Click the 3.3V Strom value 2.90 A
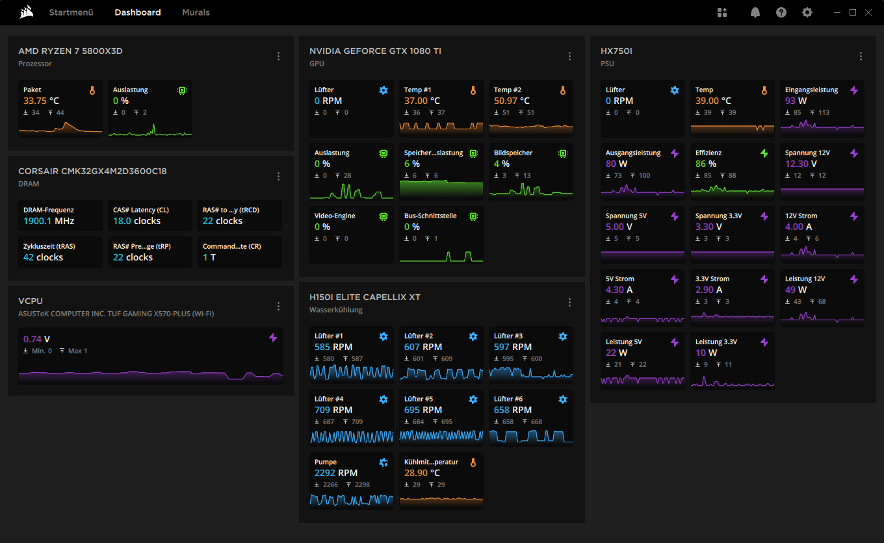The height and width of the screenshot is (543, 884). pos(709,290)
